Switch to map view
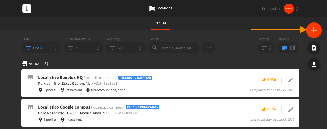Screen dimensions: 327x129 click(293, 48)
